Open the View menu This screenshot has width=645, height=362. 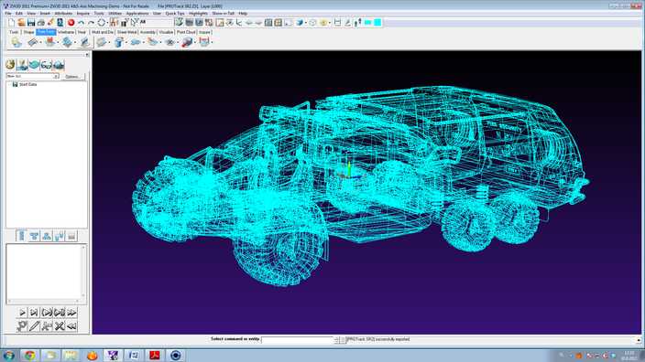coord(31,14)
